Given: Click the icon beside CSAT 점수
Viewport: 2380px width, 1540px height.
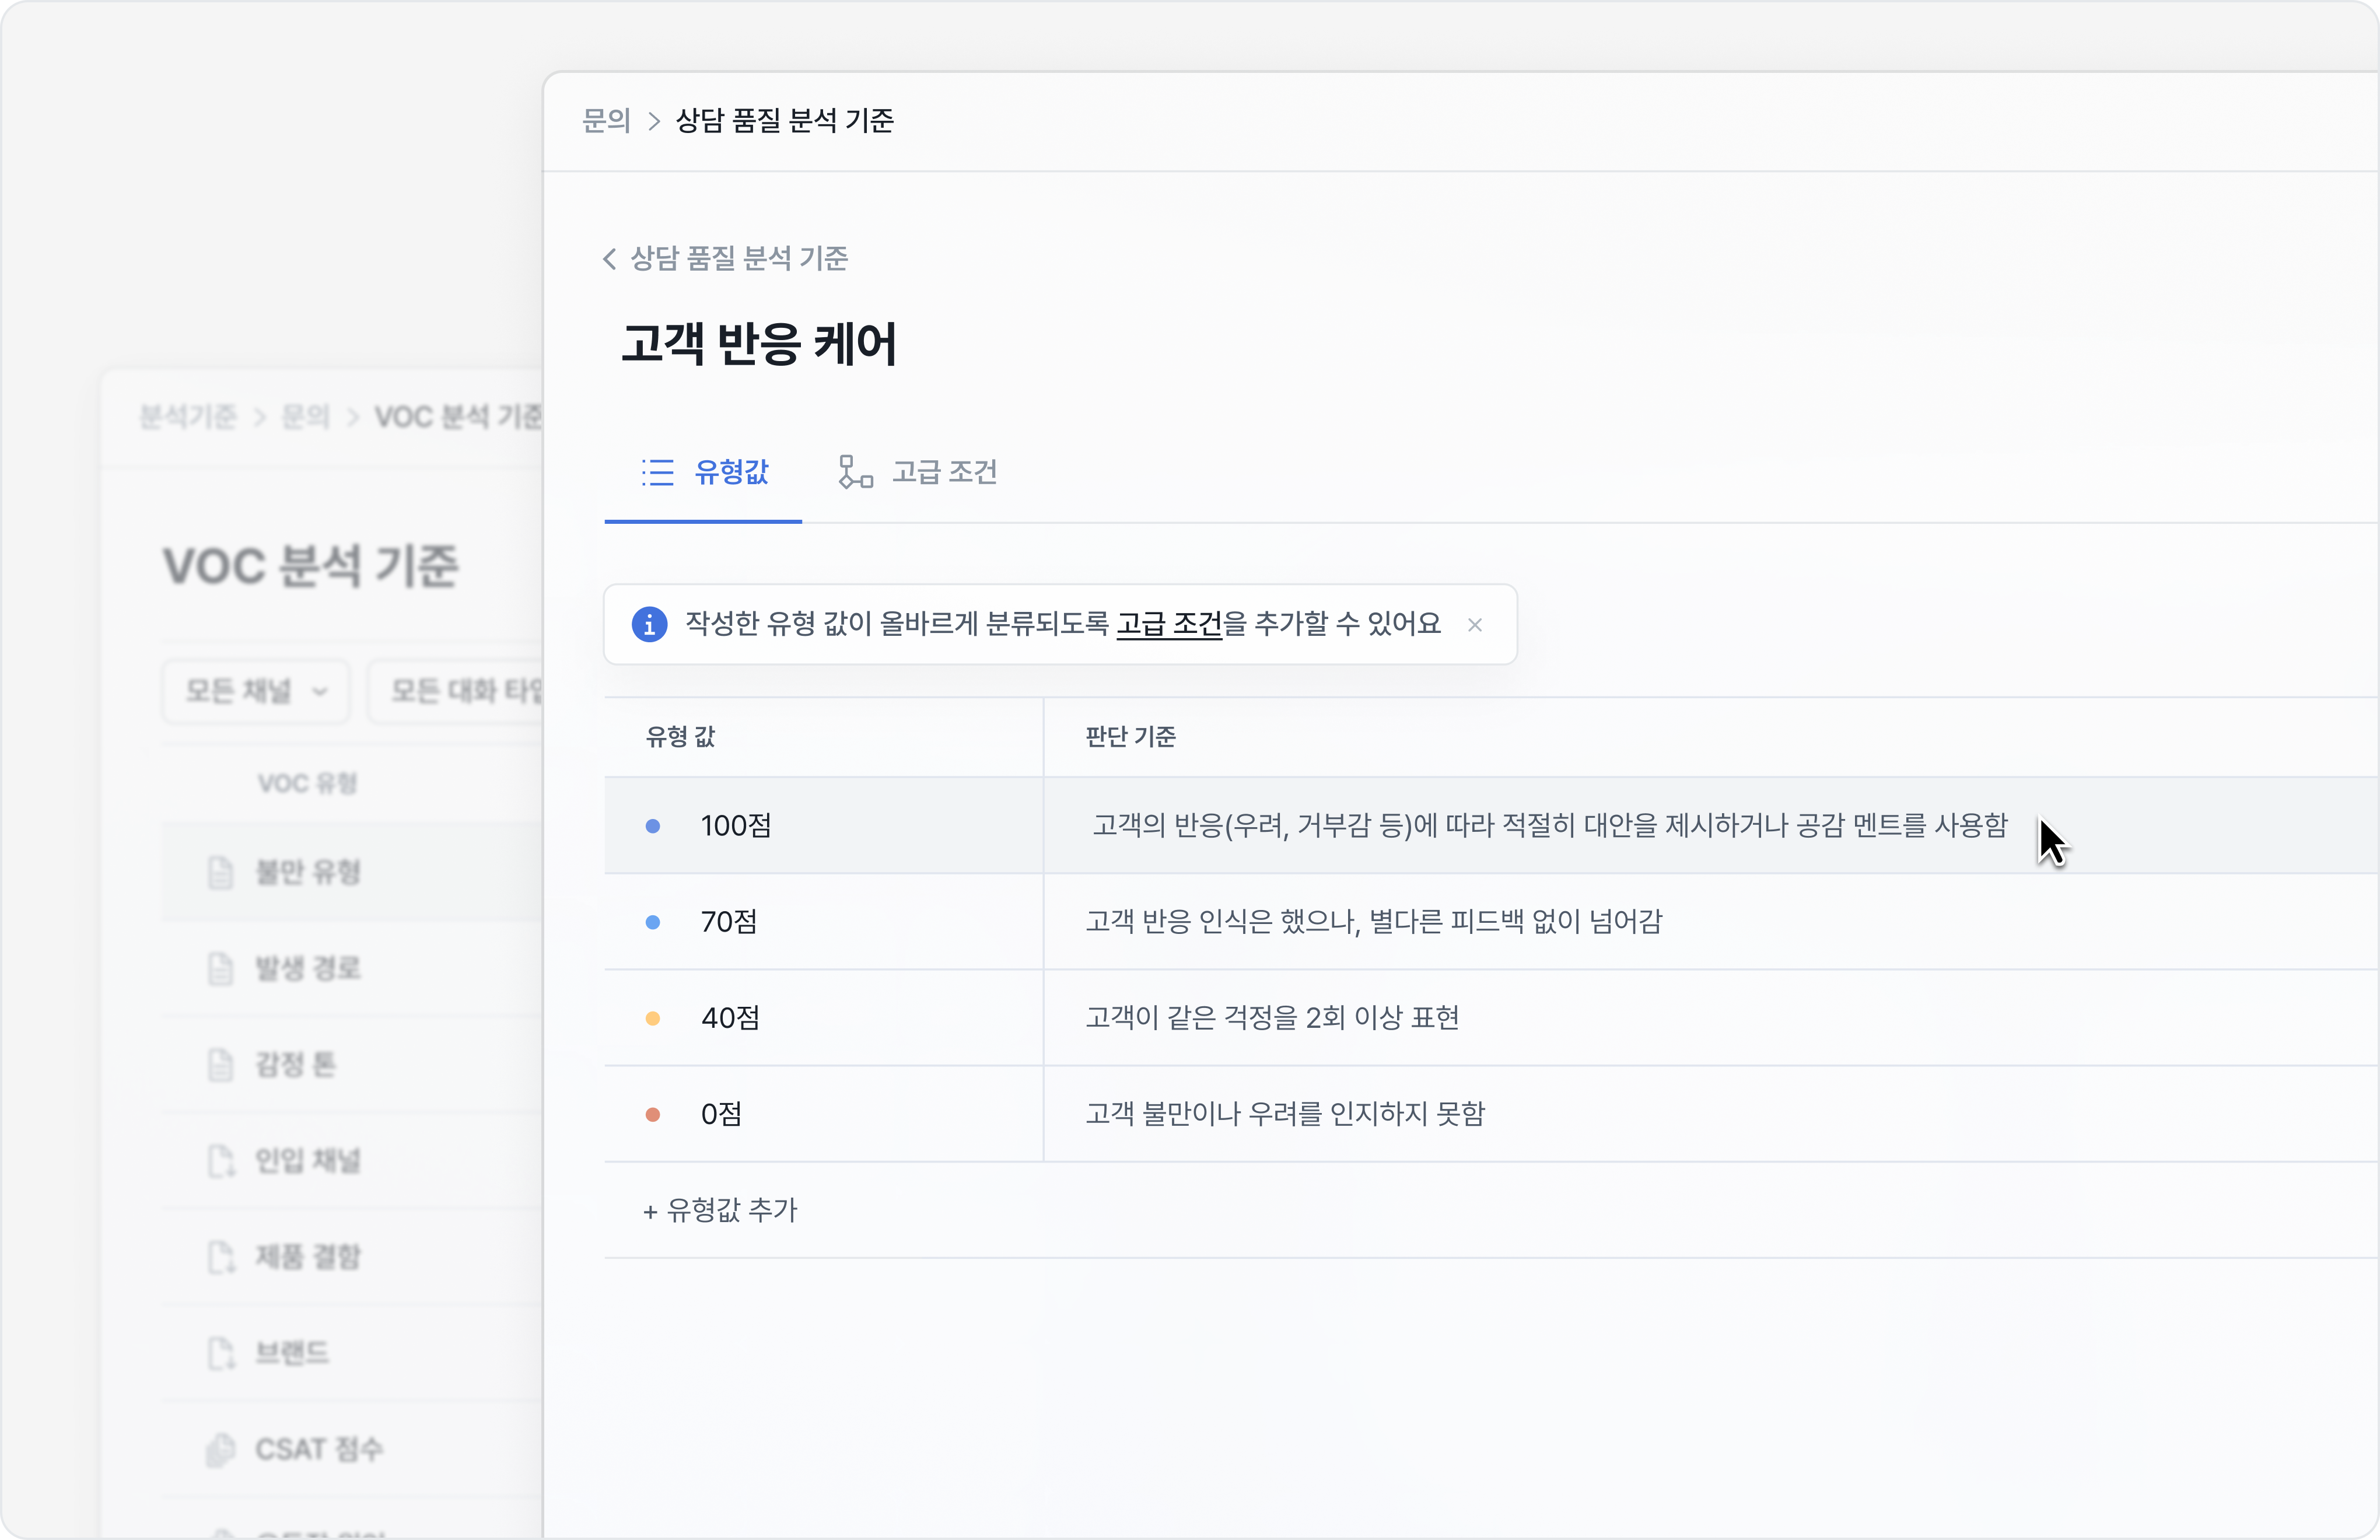Looking at the screenshot, I should point(220,1449).
